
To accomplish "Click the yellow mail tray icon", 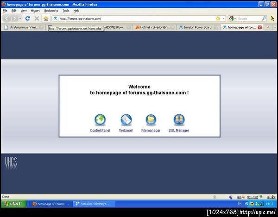I will (252, 204).
